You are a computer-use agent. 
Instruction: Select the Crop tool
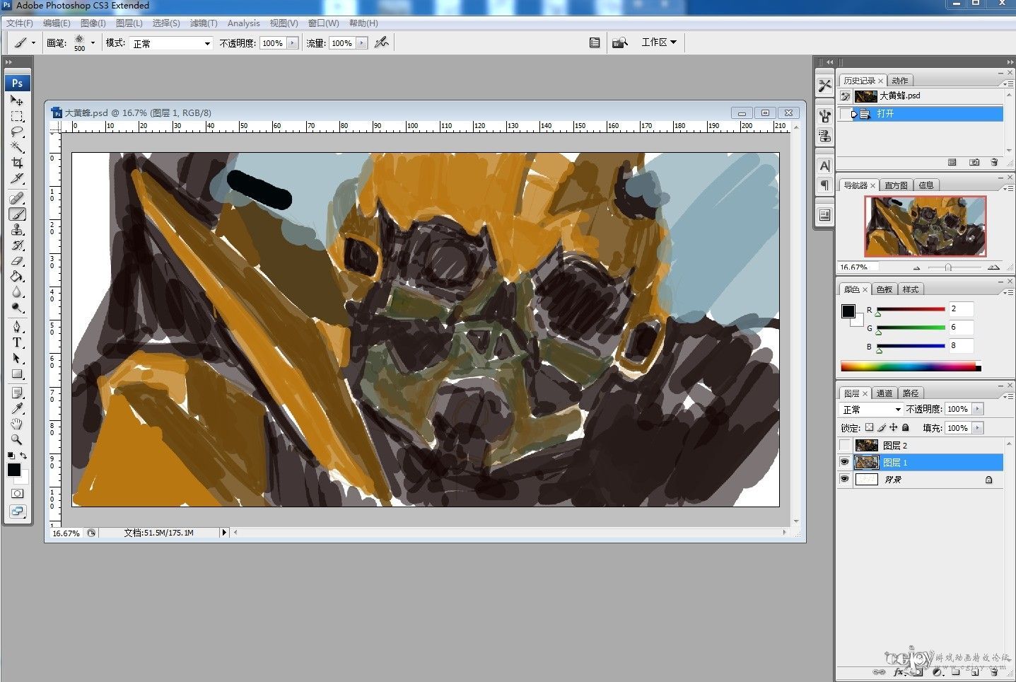[x=17, y=163]
